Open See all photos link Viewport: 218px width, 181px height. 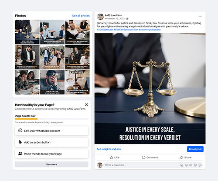coord(81,16)
